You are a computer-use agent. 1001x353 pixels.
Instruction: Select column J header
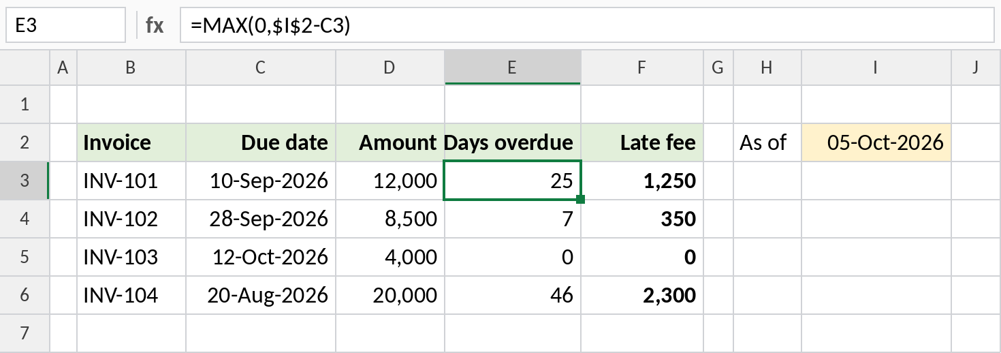click(x=976, y=67)
